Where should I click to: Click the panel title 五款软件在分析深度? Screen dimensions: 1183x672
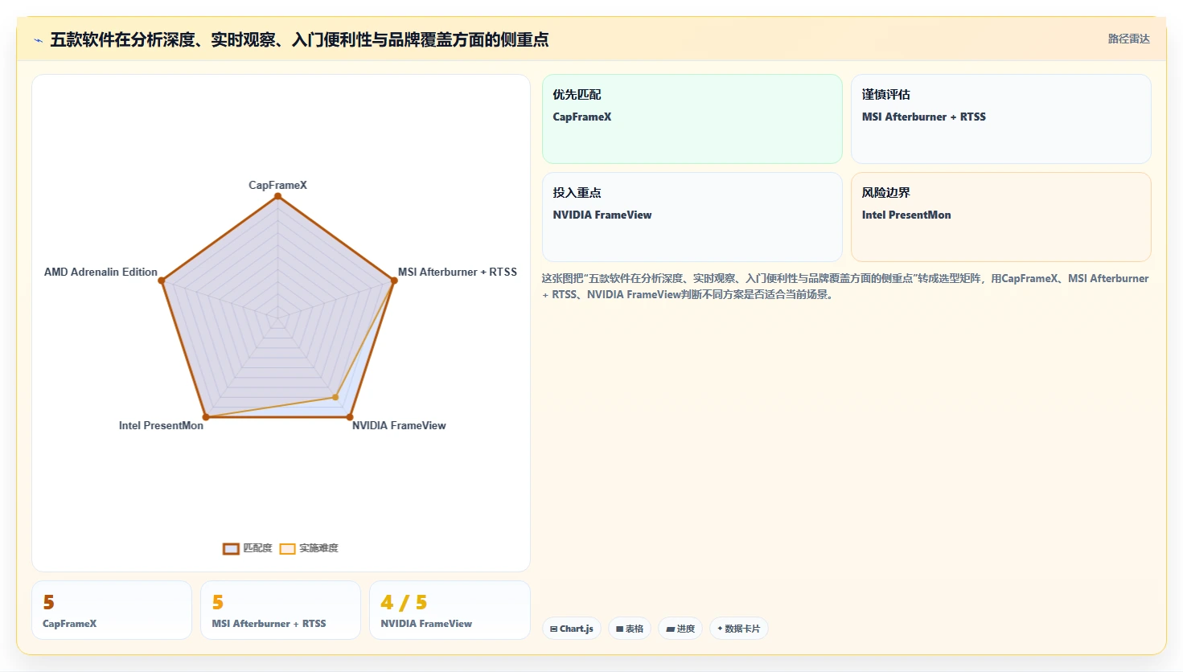coord(299,39)
